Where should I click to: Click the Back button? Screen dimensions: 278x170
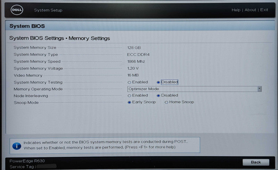tap(256, 162)
